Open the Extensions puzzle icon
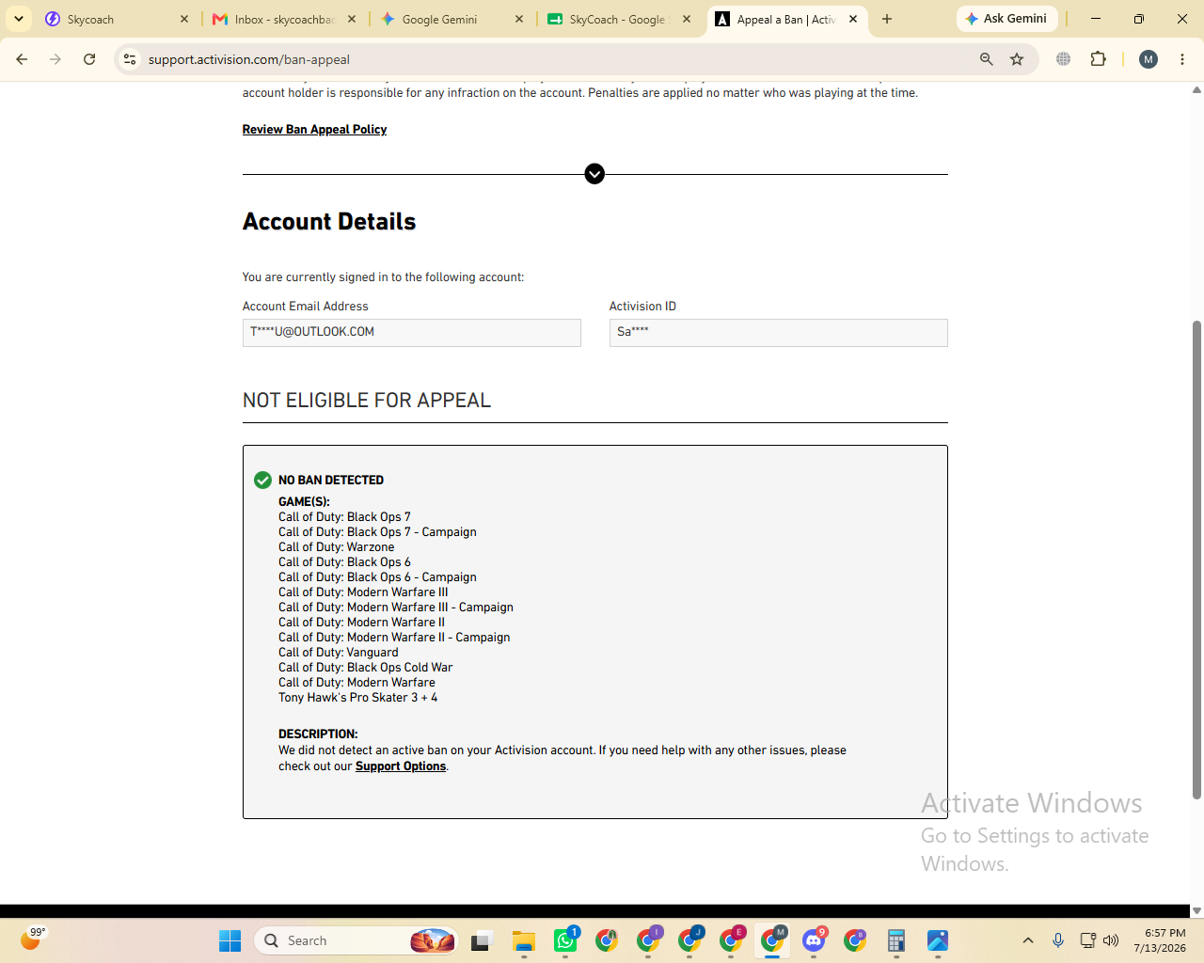Image resolution: width=1204 pixels, height=963 pixels. point(1098,59)
